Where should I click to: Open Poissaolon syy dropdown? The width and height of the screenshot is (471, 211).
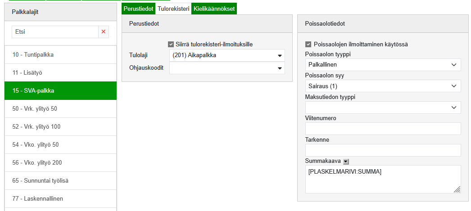pyautogui.click(x=383, y=85)
